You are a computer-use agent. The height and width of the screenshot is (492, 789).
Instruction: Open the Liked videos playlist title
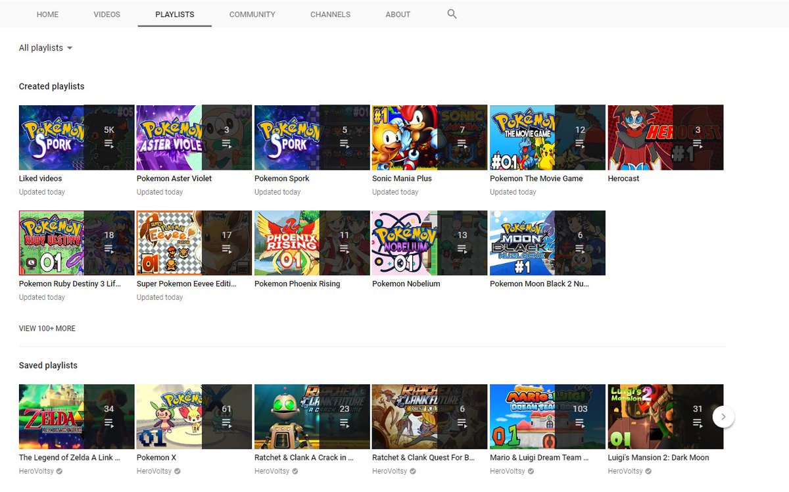pos(41,178)
